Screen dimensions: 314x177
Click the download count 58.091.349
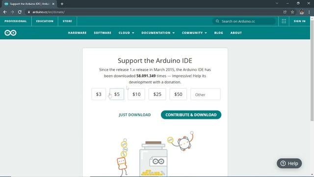click(146, 76)
